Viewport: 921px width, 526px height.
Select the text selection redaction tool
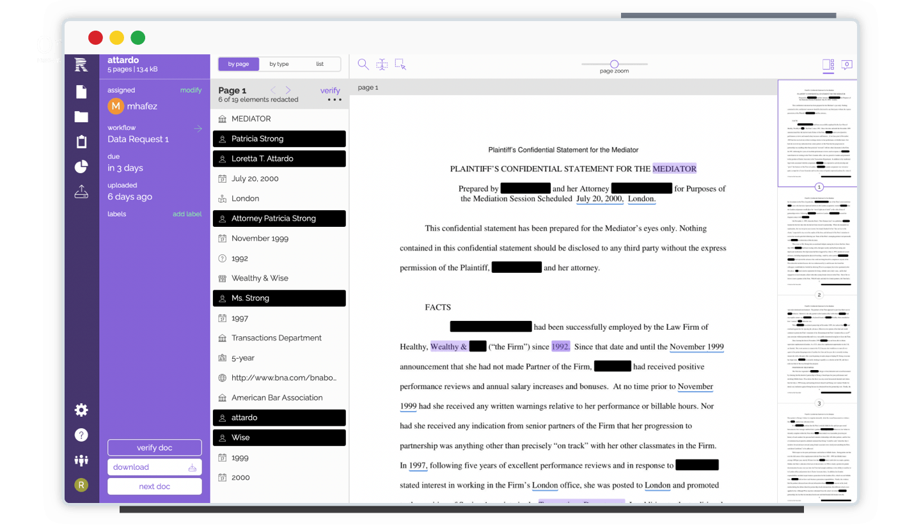pos(382,64)
